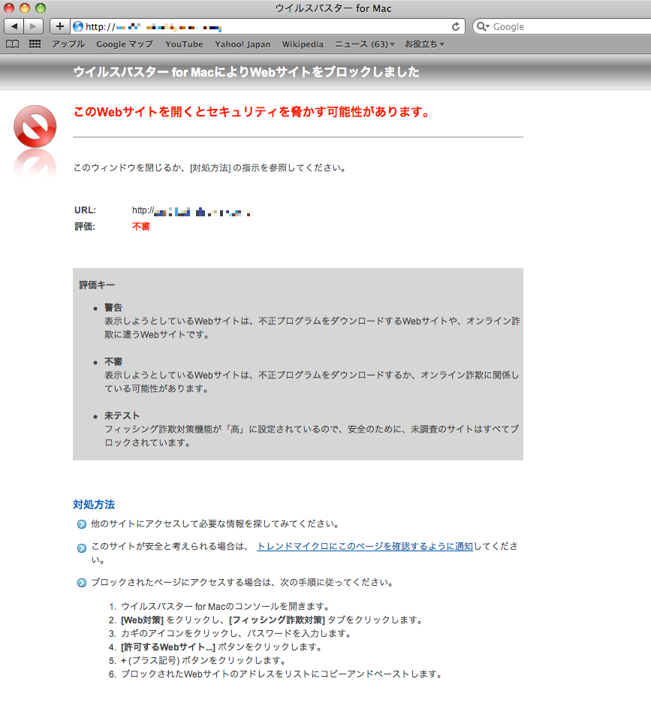Screen dimensions: 651x706
Task: Open the Google マップ bookmark
Action: coord(125,44)
